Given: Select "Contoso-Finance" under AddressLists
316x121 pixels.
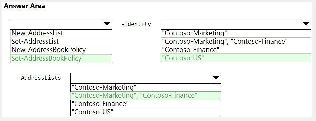Looking at the screenshot, I should (x=145, y=104).
